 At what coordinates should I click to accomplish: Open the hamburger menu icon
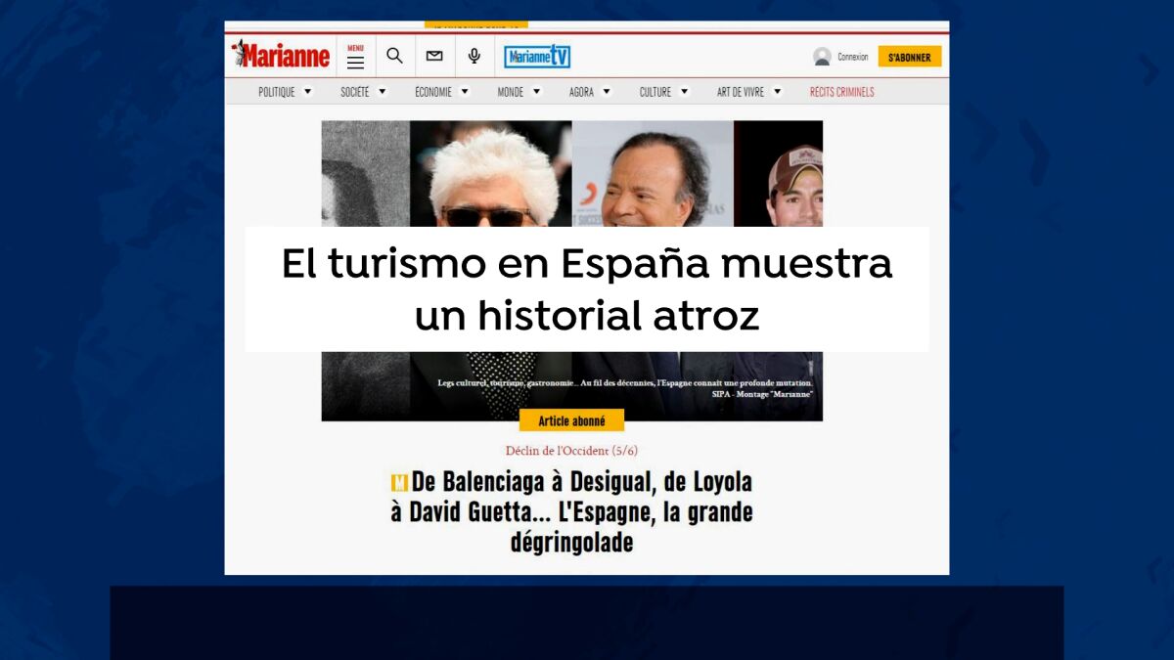pyautogui.click(x=355, y=58)
